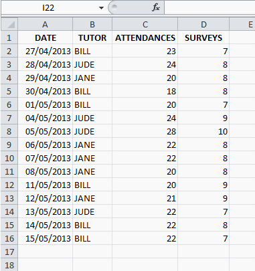This screenshot has width=255, height=271.
Task: Click the fx insert function icon
Action: tap(156, 7)
